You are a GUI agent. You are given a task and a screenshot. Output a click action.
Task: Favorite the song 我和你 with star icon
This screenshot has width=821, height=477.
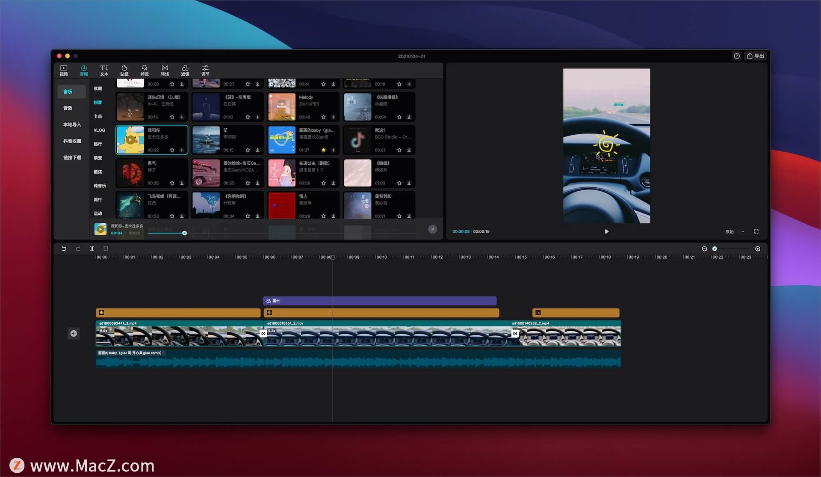(172, 150)
